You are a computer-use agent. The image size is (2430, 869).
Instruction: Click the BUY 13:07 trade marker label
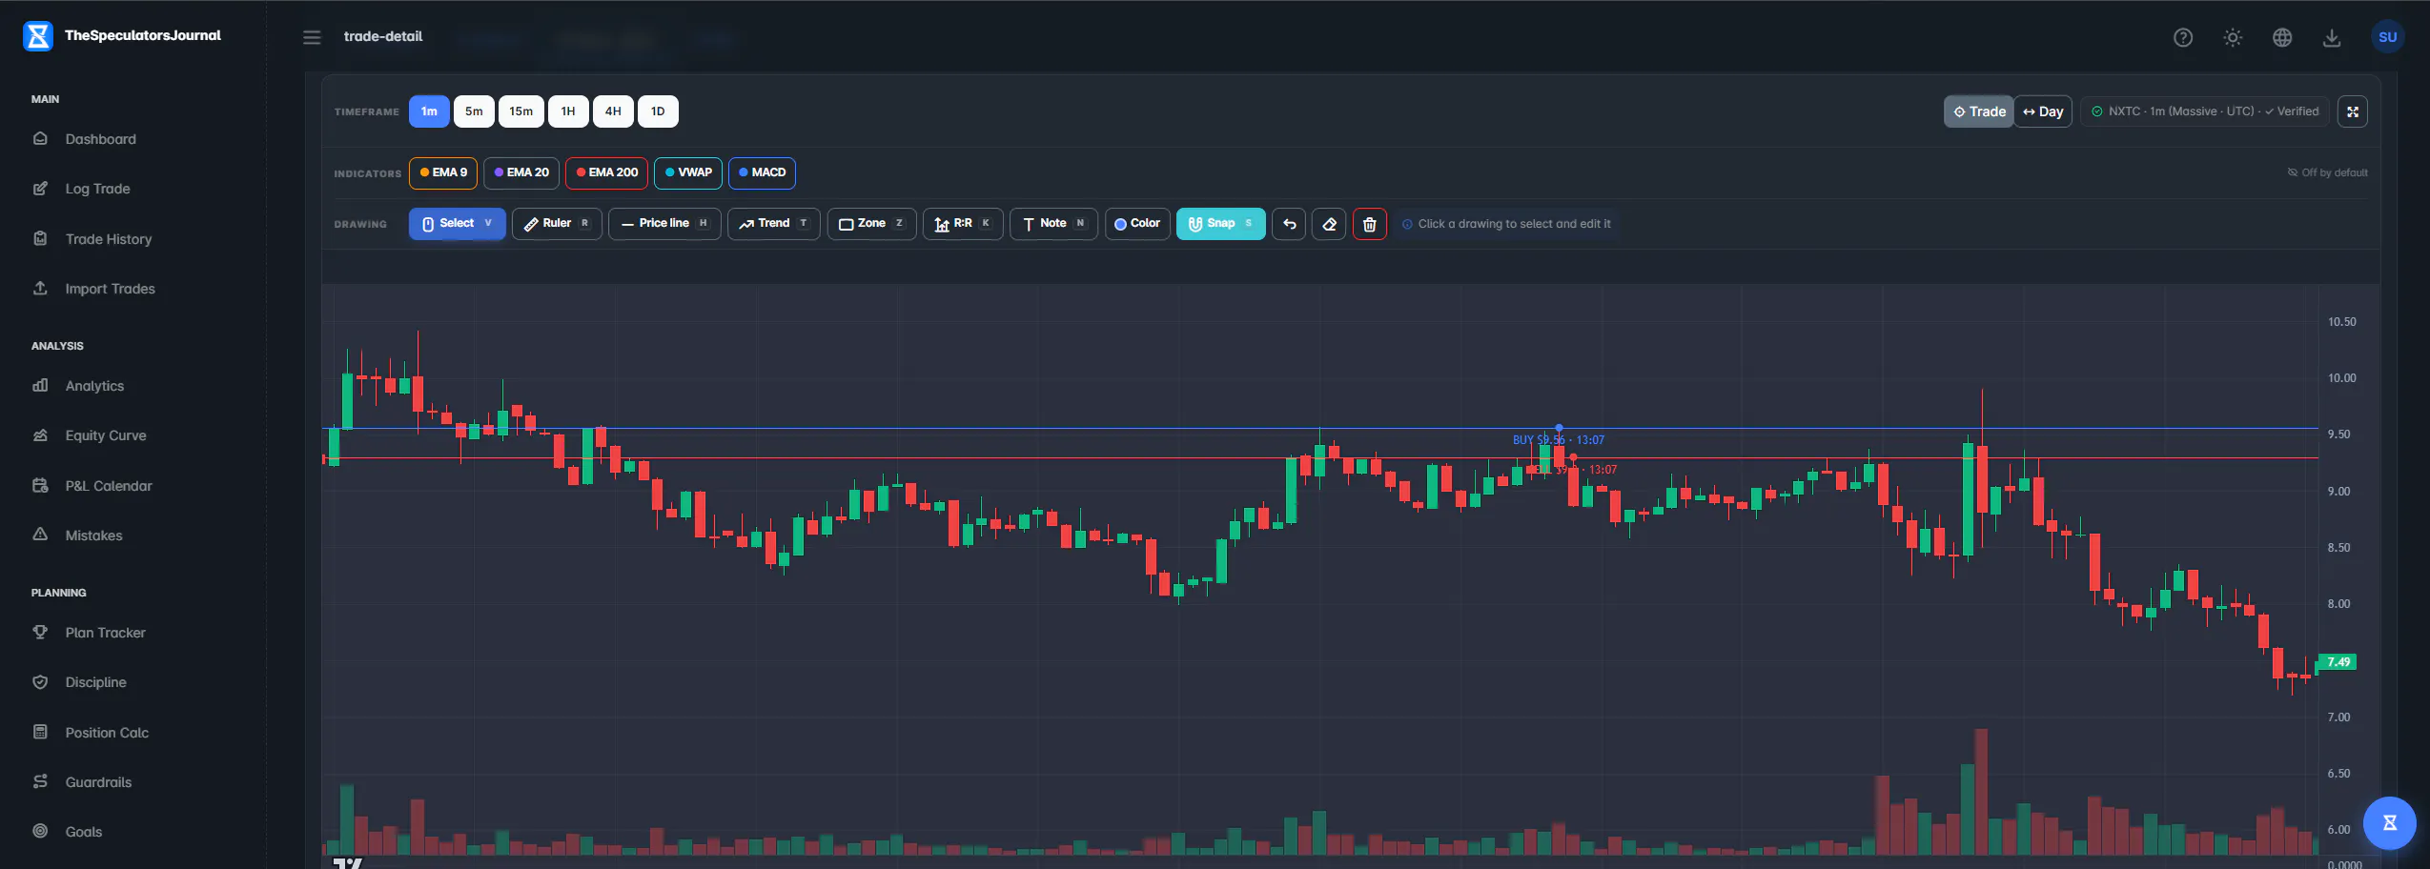(x=1558, y=440)
